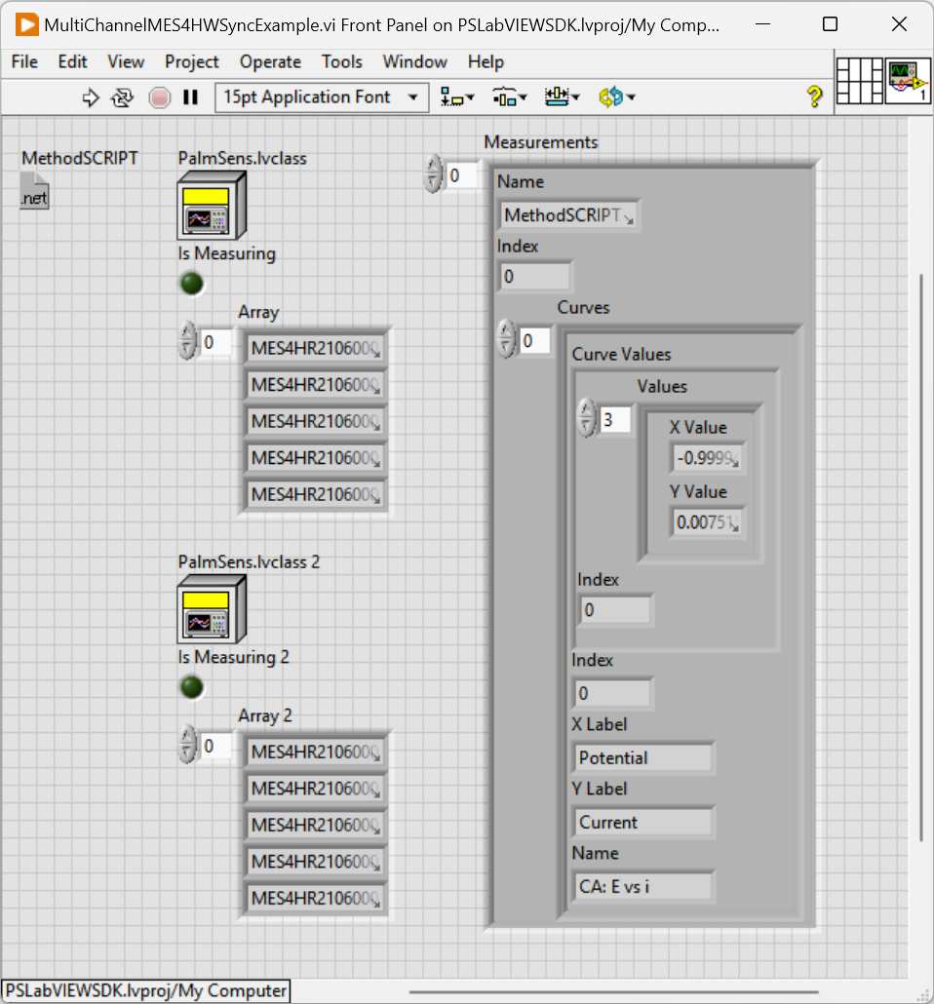Click the MethodSCRIPT .net file icon

tap(34, 190)
